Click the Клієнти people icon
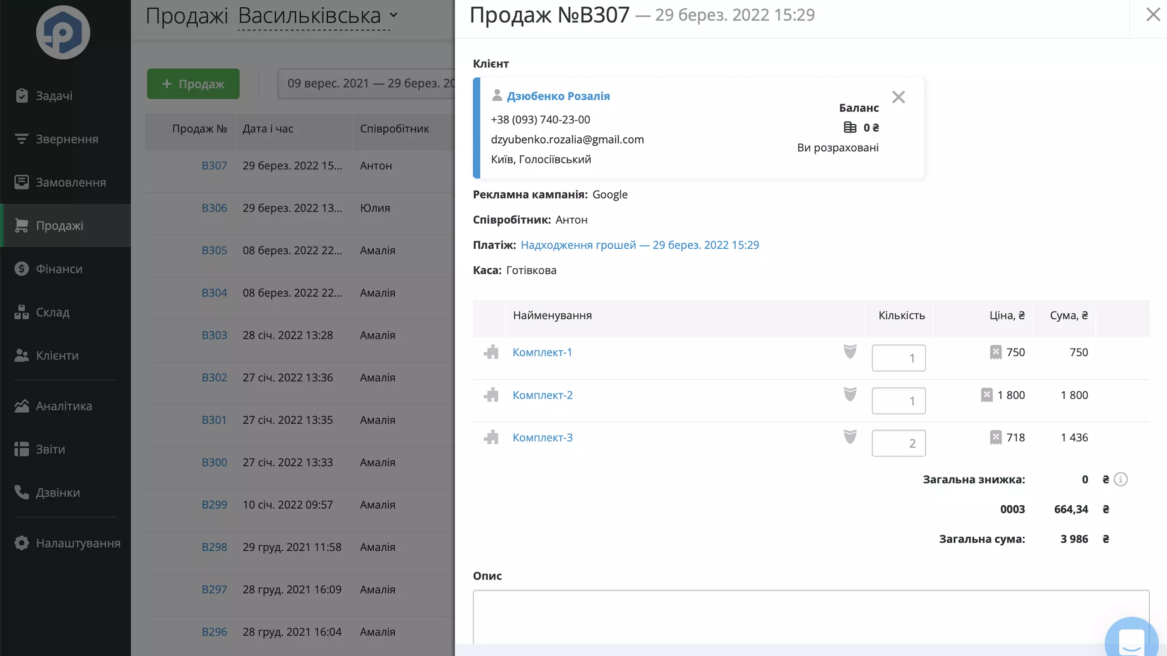This screenshot has width=1167, height=656. coord(21,355)
